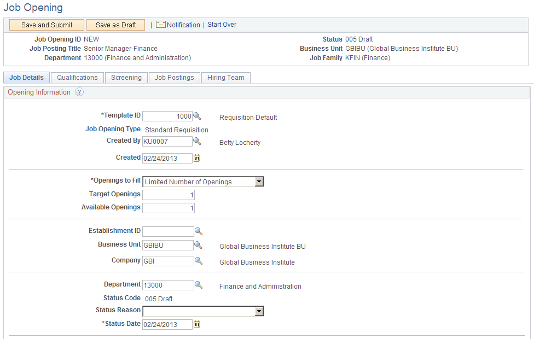Expand the Status Reason dropdown
The width and height of the screenshot is (534, 339).
coord(259,311)
